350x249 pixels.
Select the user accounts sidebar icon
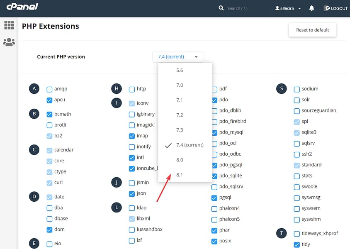point(9,41)
